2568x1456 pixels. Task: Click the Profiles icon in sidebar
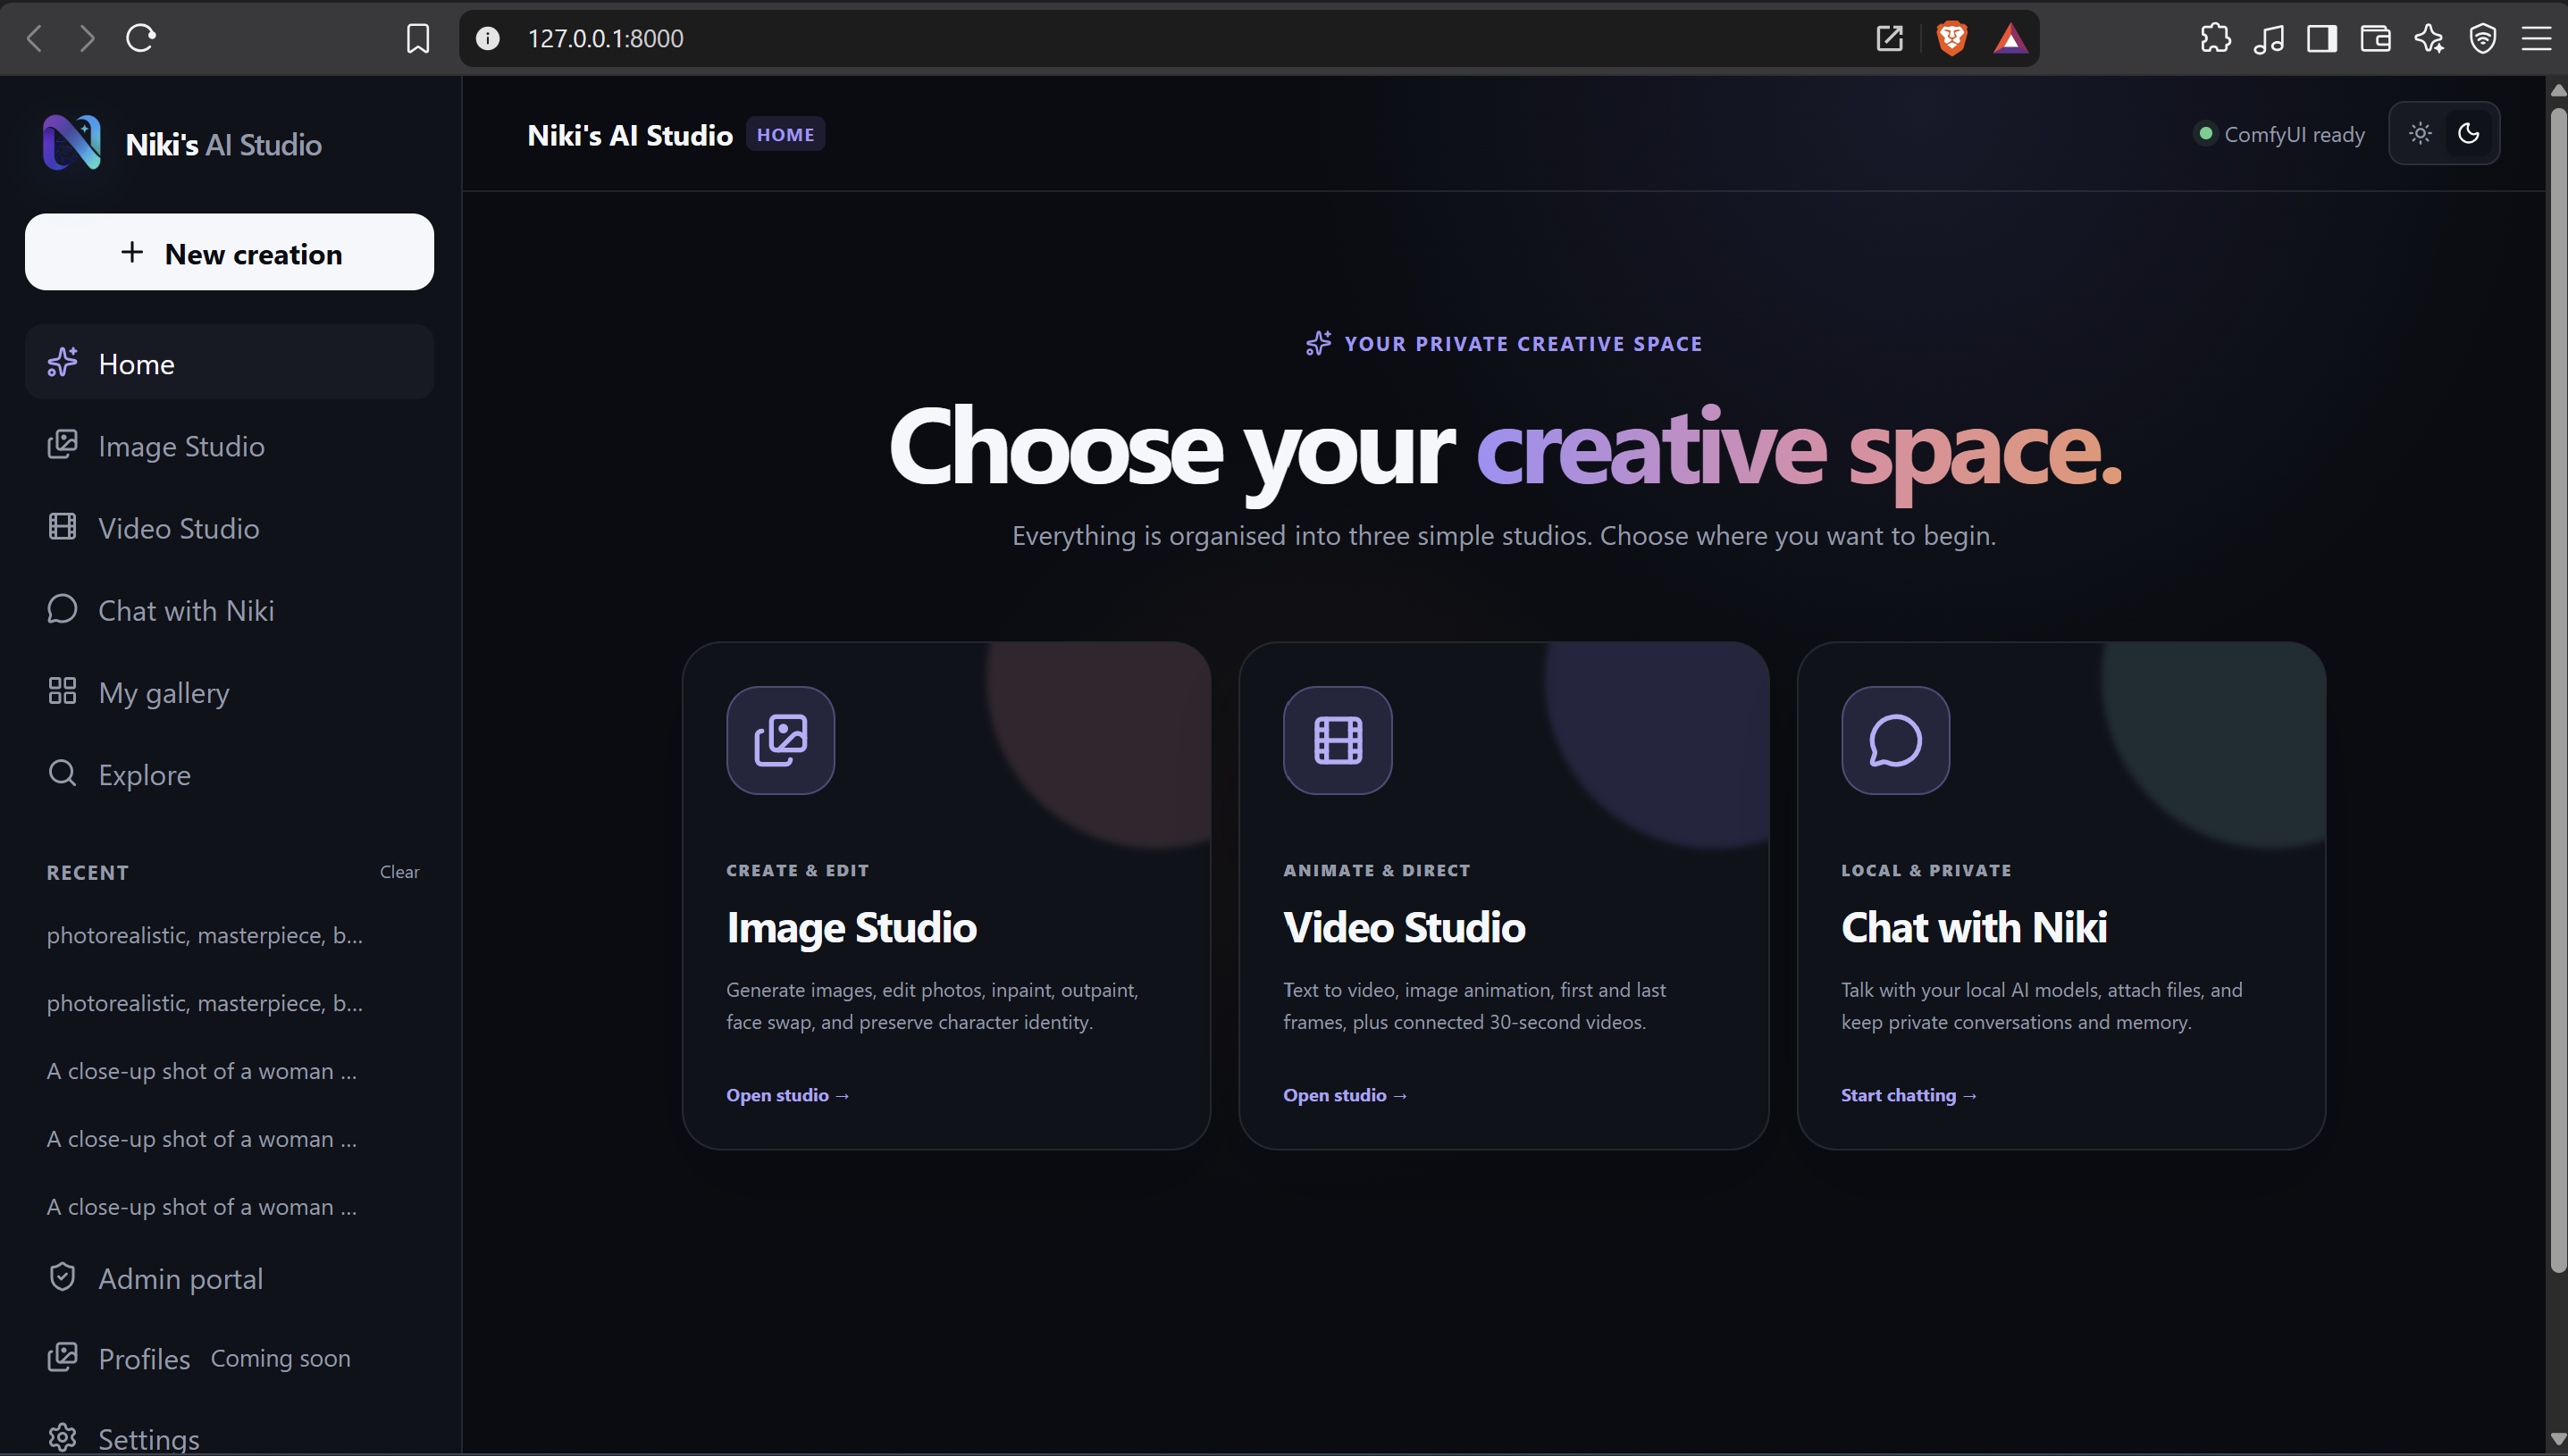(x=62, y=1357)
